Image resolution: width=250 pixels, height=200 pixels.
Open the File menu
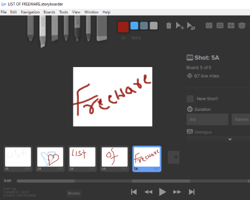point(3,12)
